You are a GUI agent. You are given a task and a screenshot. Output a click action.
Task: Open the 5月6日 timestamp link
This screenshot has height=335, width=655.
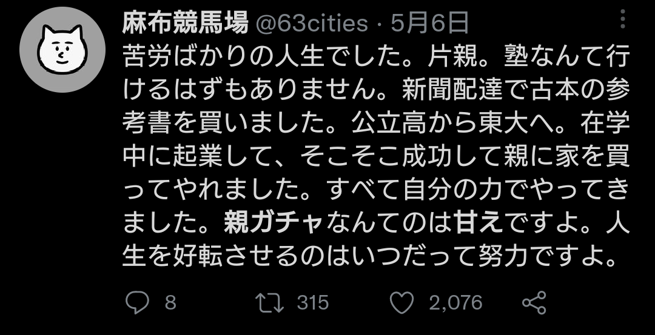[430, 24]
